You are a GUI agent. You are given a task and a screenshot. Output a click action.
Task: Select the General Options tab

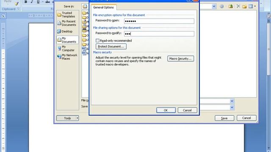103,8
